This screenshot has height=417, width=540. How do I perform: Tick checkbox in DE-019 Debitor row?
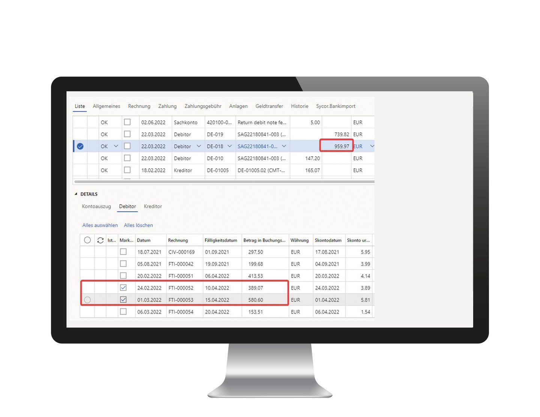tap(127, 134)
